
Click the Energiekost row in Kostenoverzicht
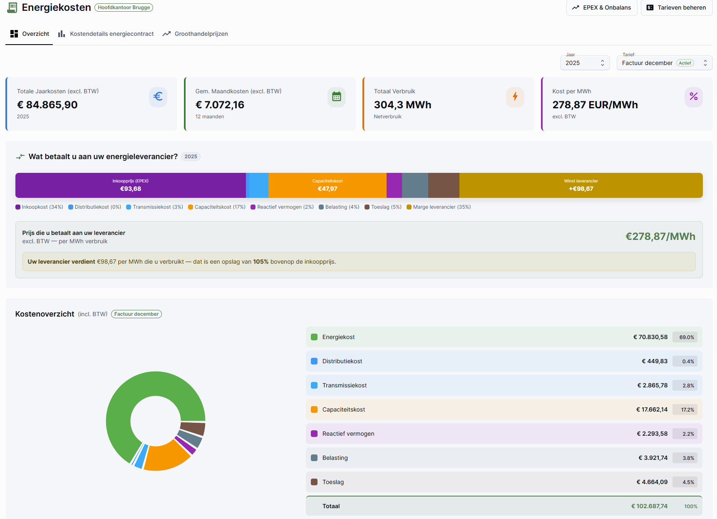pos(504,337)
